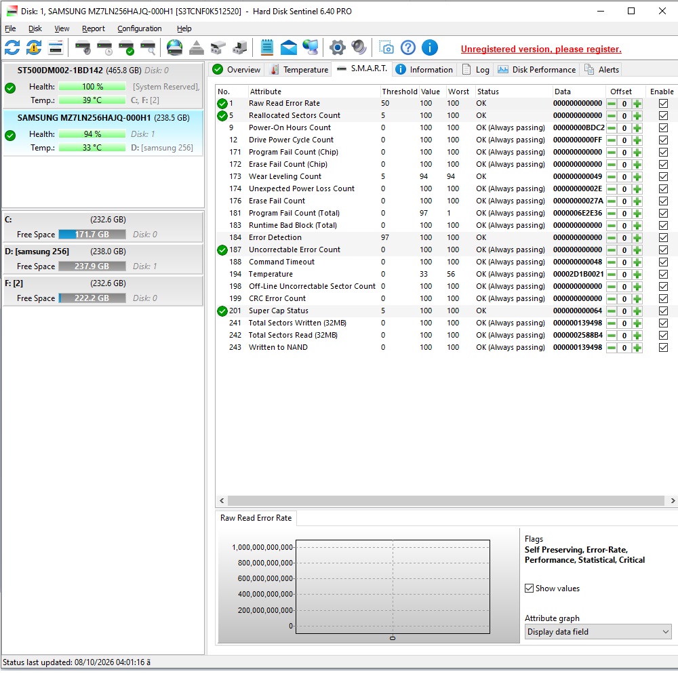Screen dimensions: 678x678
Task: Open the Configuration menu
Action: tap(139, 28)
